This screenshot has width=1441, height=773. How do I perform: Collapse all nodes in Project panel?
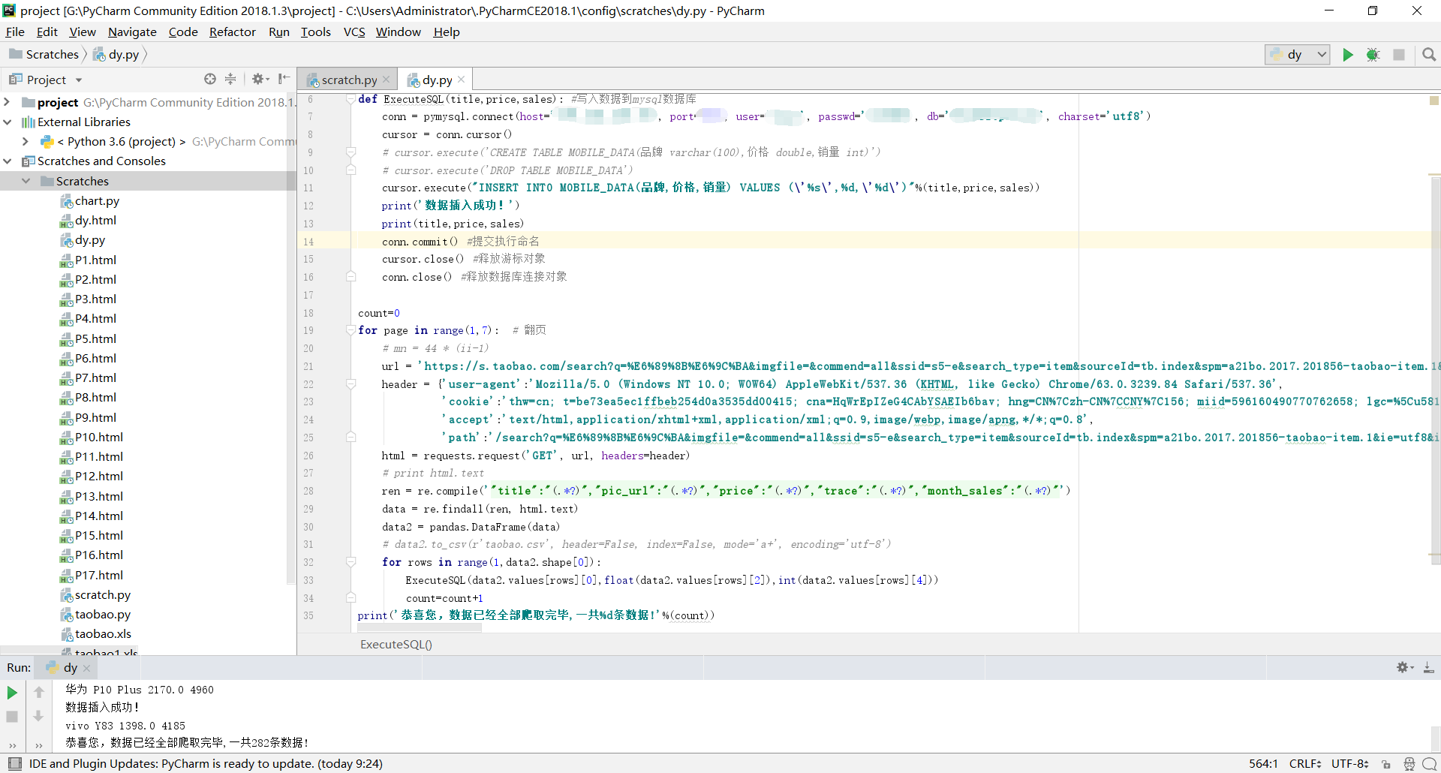click(230, 79)
